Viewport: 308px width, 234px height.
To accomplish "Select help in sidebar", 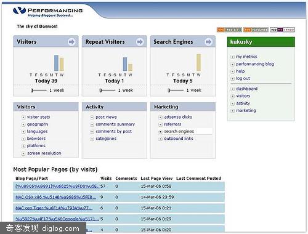I will 240,71.
